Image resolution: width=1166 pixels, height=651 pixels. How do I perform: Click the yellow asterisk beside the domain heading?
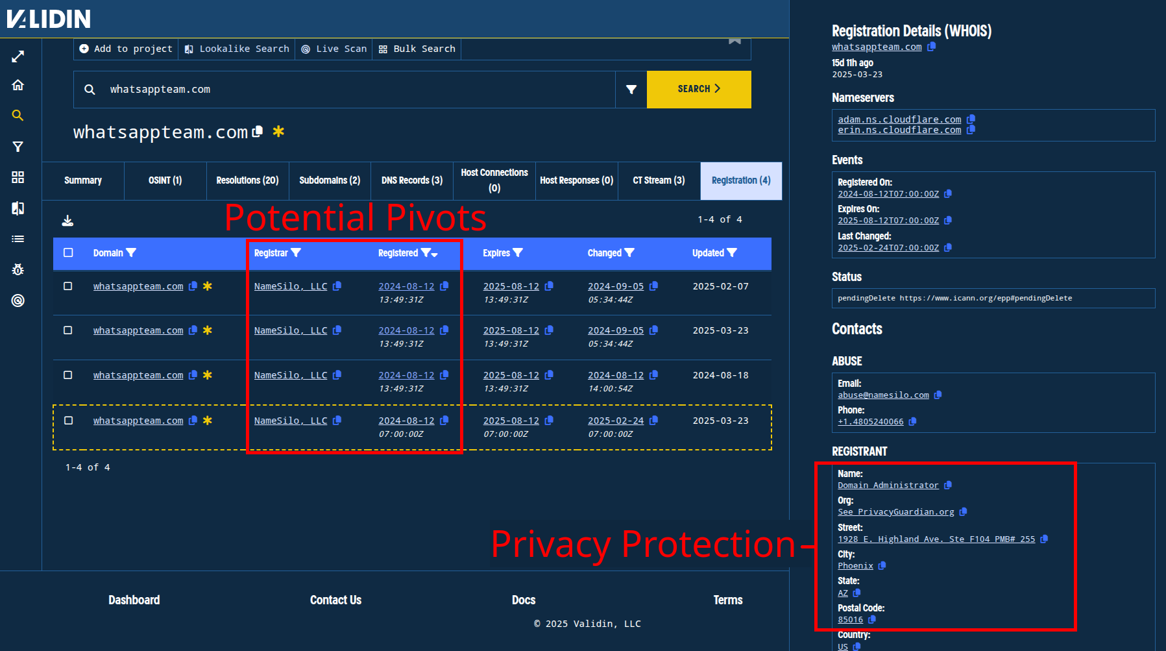click(x=278, y=131)
